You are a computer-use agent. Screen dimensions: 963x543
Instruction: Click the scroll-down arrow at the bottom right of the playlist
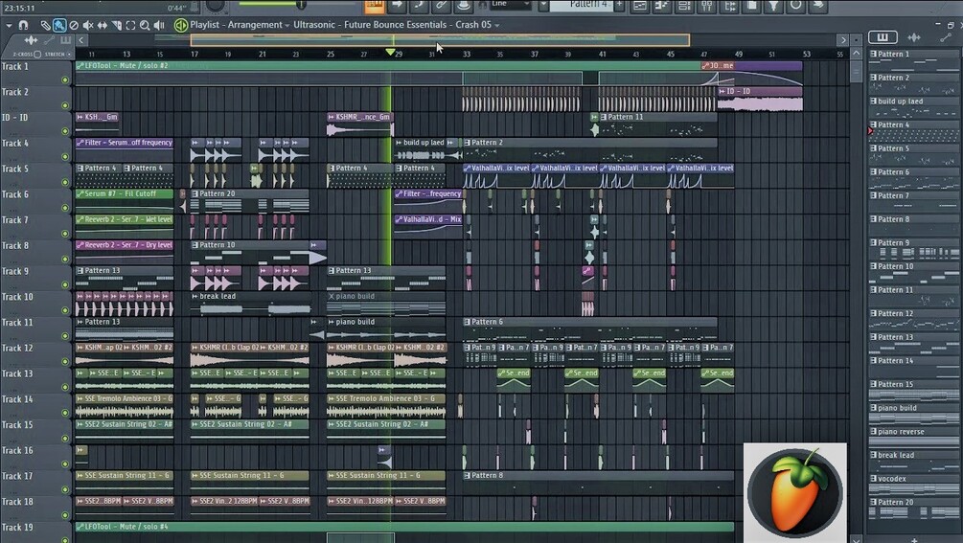[x=856, y=539]
